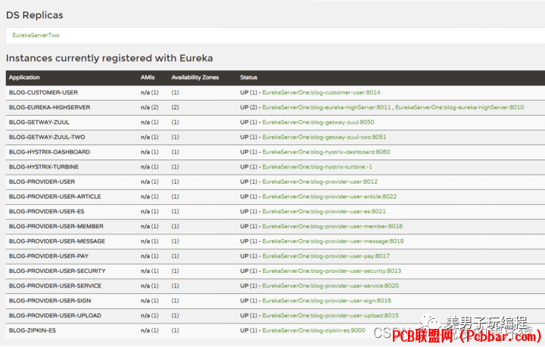The image size is (545, 347).
Task: Click the Status column header
Action: pyautogui.click(x=248, y=77)
